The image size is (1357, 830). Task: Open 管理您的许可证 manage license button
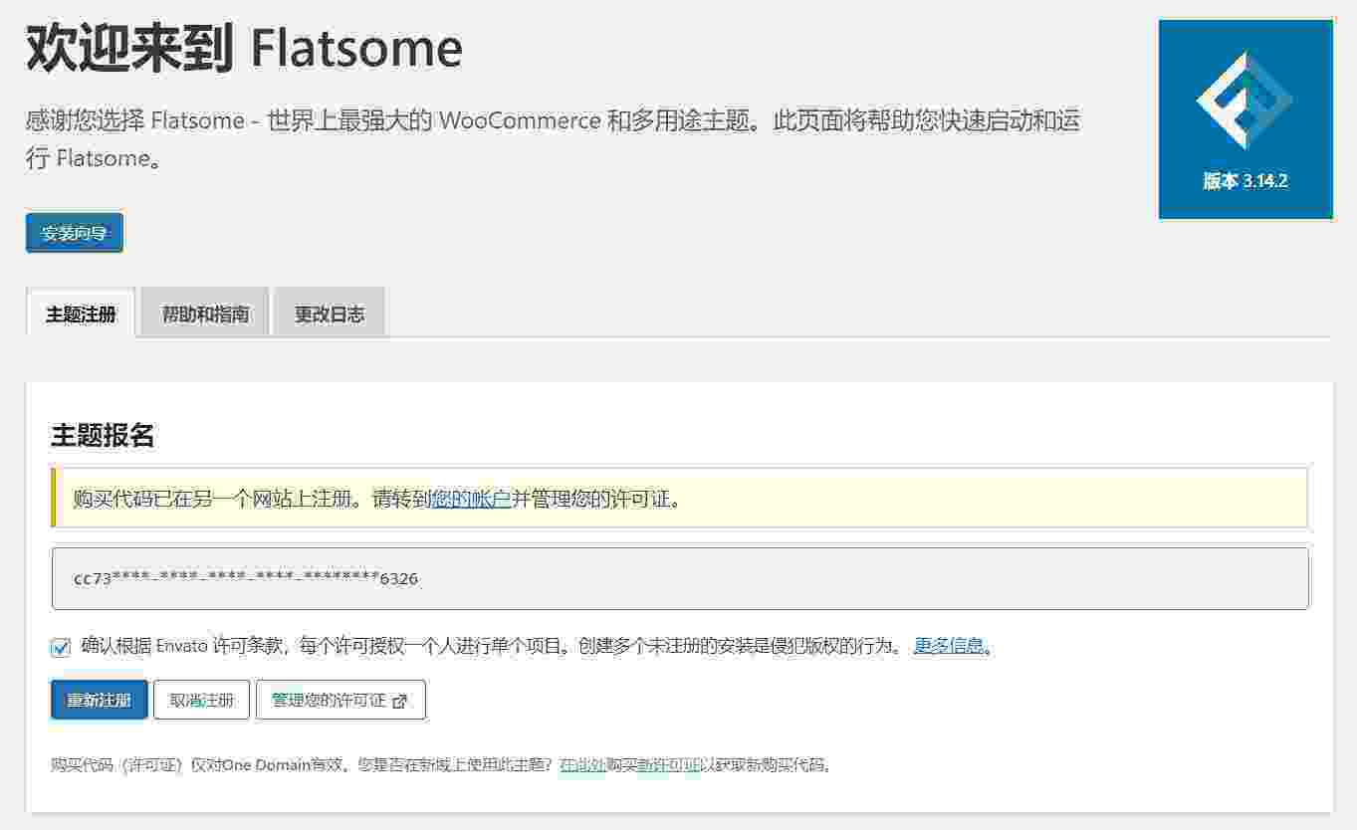click(340, 700)
